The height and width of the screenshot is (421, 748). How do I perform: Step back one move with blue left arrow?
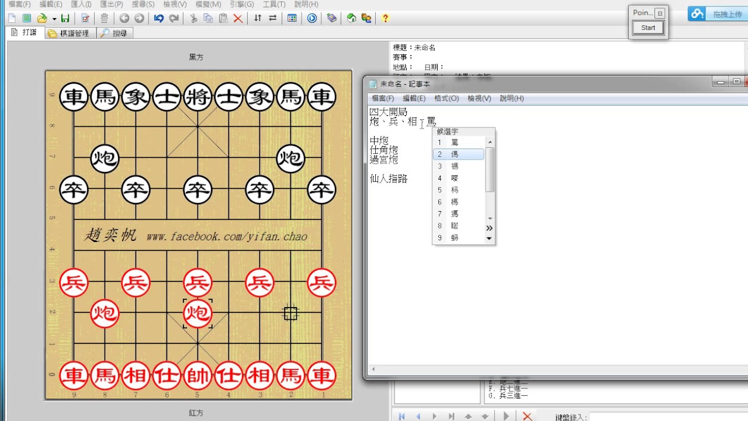[x=418, y=416]
